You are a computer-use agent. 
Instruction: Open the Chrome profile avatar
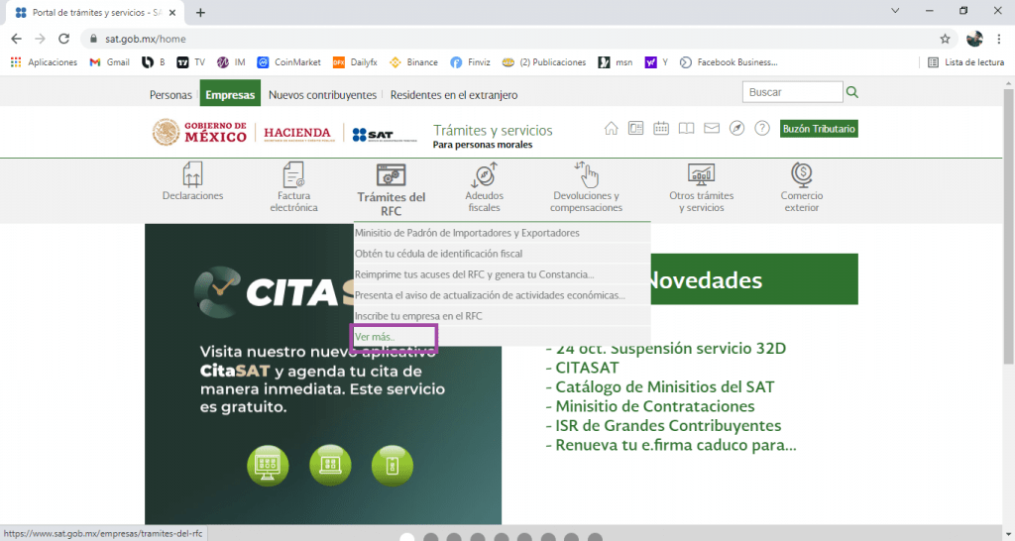[x=975, y=39]
